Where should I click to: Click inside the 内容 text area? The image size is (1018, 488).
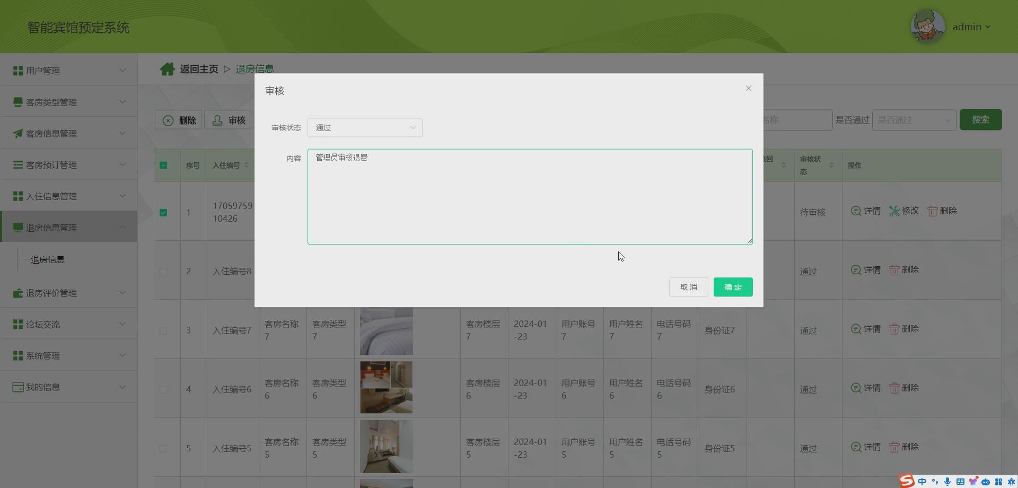coord(530,196)
